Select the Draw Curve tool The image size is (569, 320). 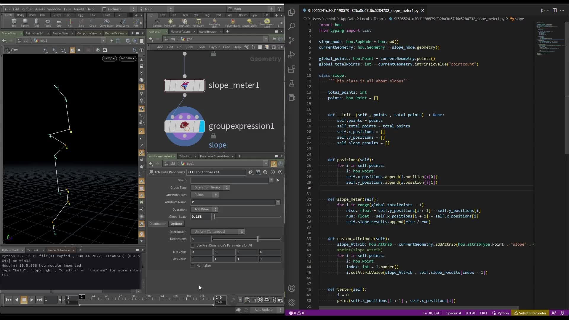122,22
